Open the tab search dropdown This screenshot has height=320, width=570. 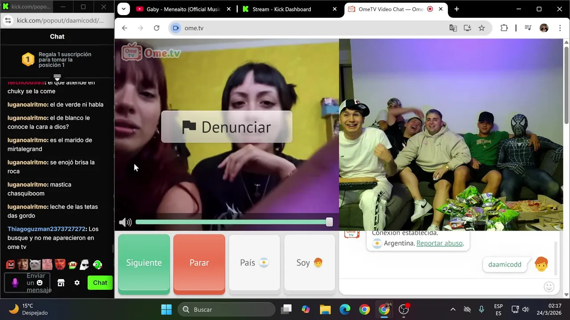pos(123,9)
